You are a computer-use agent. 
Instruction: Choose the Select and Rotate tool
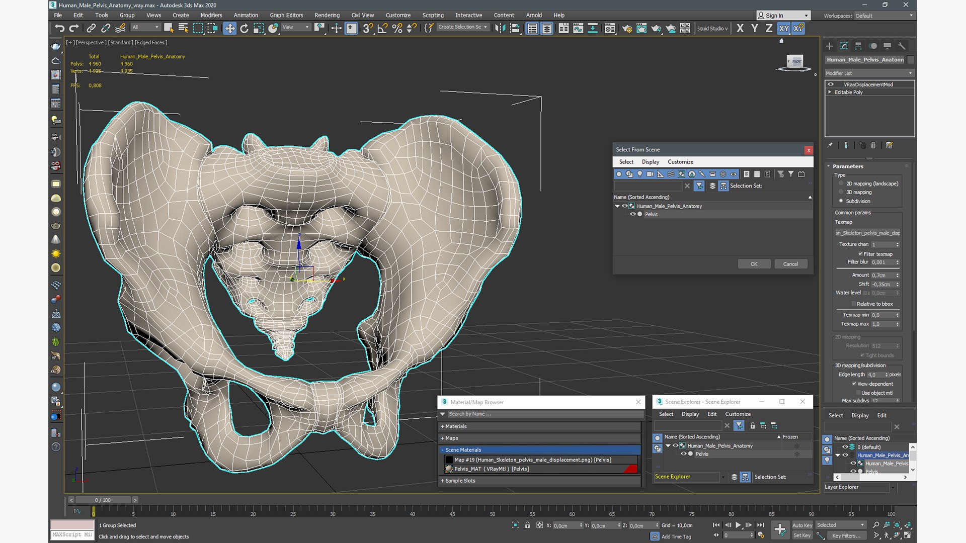click(244, 28)
